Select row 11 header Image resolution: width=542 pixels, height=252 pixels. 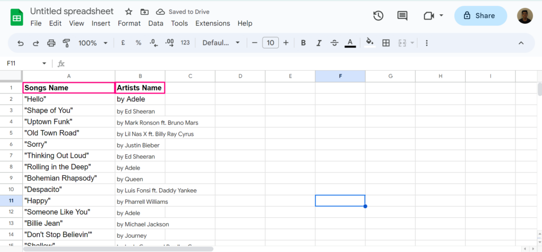pos(12,201)
